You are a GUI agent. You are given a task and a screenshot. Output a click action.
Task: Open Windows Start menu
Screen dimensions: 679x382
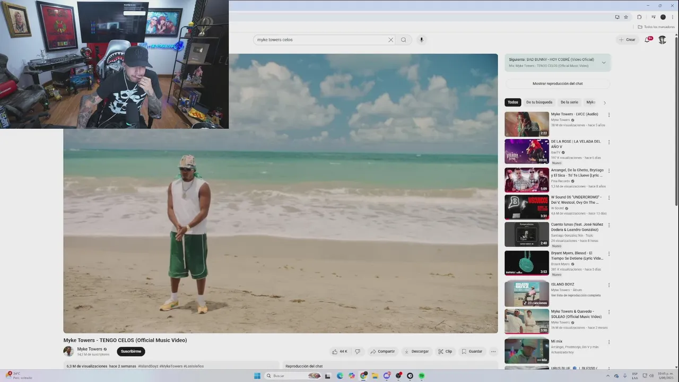(x=257, y=376)
